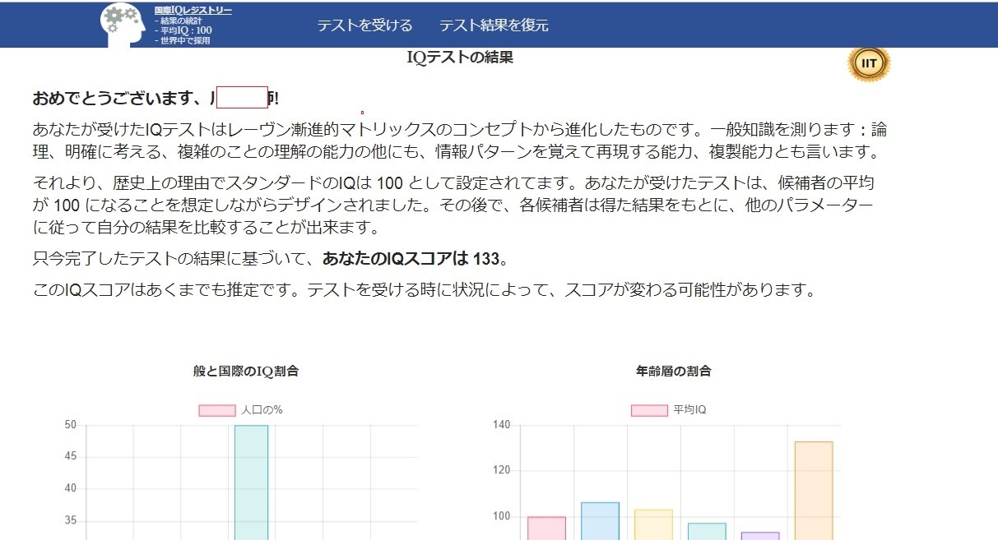
Task: Click the 人口の% legend label text
Action: coord(262,410)
